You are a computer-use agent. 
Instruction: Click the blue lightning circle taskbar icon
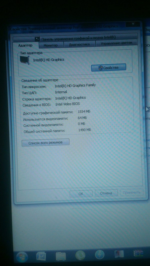[99, 255]
